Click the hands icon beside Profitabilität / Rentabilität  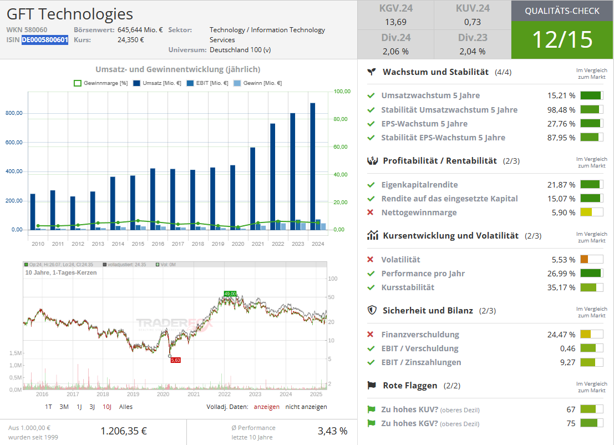pos(372,160)
